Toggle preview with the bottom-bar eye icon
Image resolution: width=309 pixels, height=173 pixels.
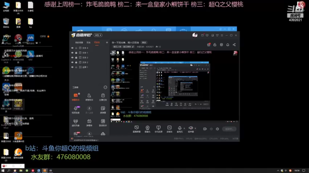click(211, 129)
